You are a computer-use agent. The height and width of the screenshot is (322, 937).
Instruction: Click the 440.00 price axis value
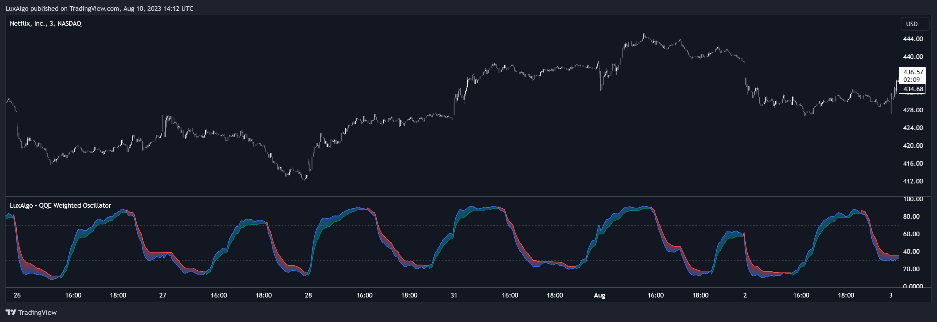912,57
